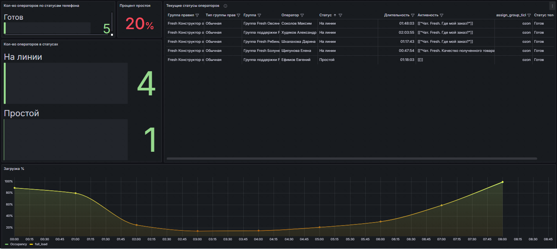This screenshot has width=557, height=249.
Task: Filter the Длительность column
Action: [x=413, y=16]
